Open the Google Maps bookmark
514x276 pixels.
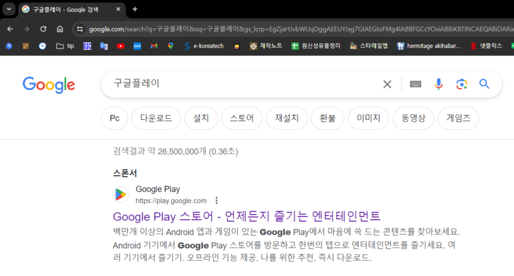point(170,46)
